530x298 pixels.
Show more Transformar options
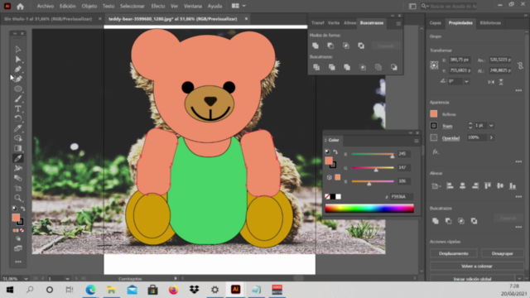coord(518,90)
